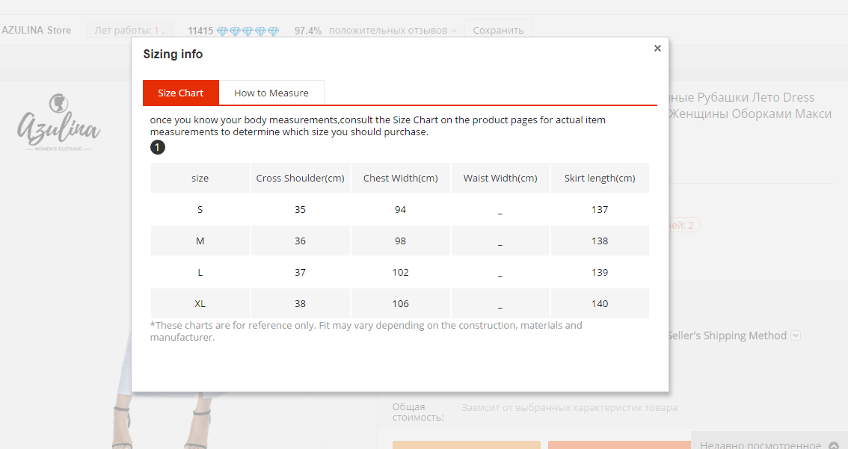Click cross shoulder value 35
This screenshot has width=848, height=449.
coord(300,209)
